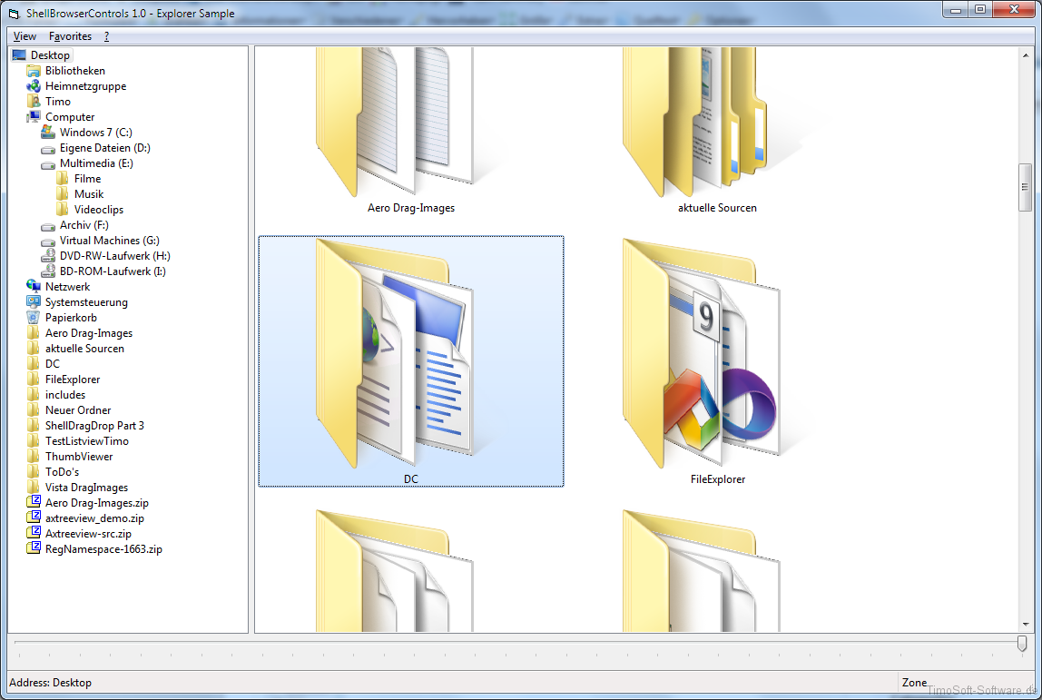Click the Axtreeview-src.zip archive icon

click(34, 534)
